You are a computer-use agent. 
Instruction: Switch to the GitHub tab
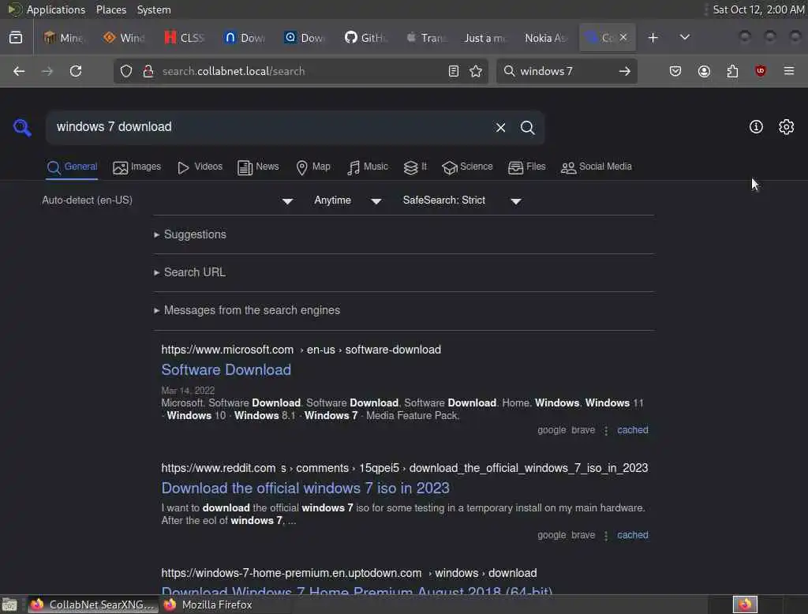[365, 38]
